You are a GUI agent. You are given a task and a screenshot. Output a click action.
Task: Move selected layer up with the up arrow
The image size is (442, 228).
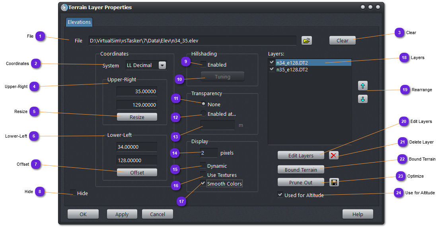(x=362, y=86)
